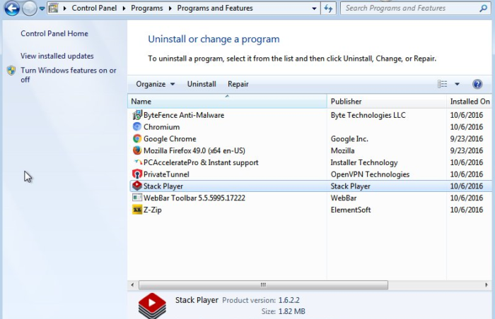
Task: Click the scrollbar right arrow
Action: pos(487,284)
